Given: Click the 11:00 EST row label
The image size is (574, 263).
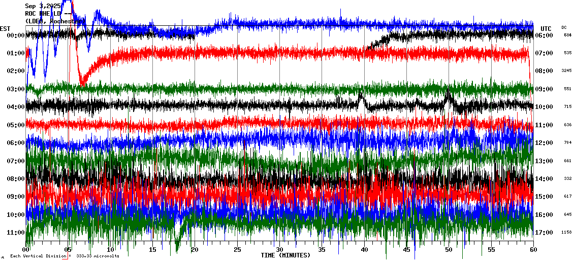Looking at the screenshot, I should [17, 233].
